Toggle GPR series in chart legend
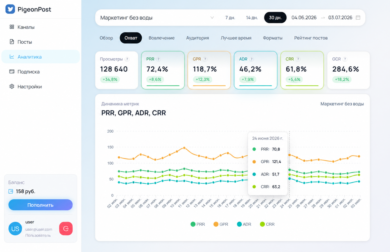This screenshot has width=390, height=252. 221,224
